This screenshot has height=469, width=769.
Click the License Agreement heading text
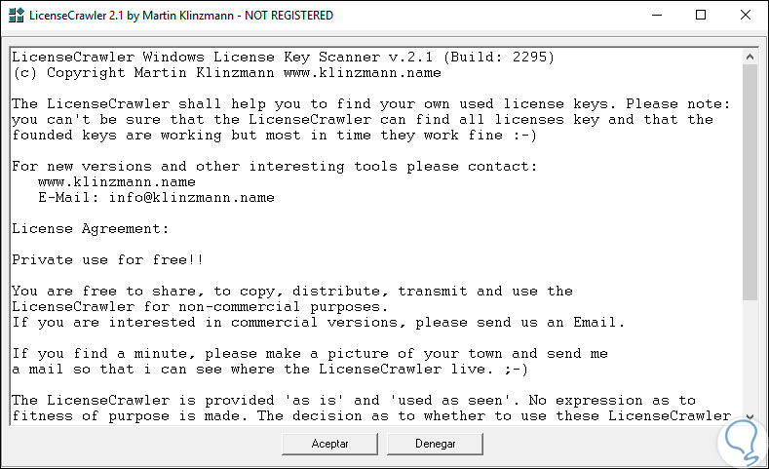pyautogui.click(x=90, y=228)
